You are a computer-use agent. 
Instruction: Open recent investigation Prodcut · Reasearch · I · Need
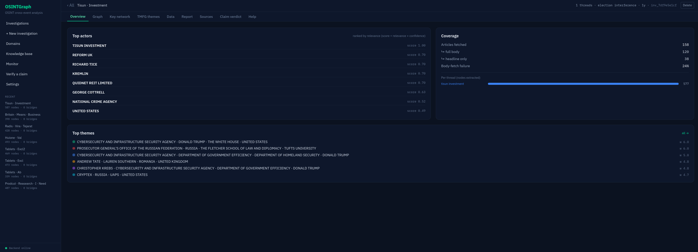tap(30, 185)
